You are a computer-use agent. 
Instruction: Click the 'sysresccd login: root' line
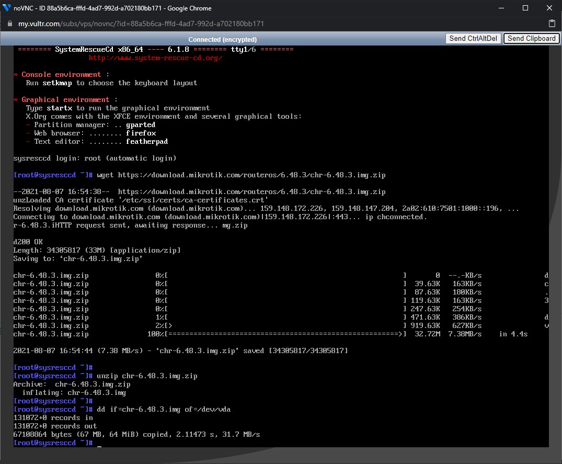(x=95, y=158)
